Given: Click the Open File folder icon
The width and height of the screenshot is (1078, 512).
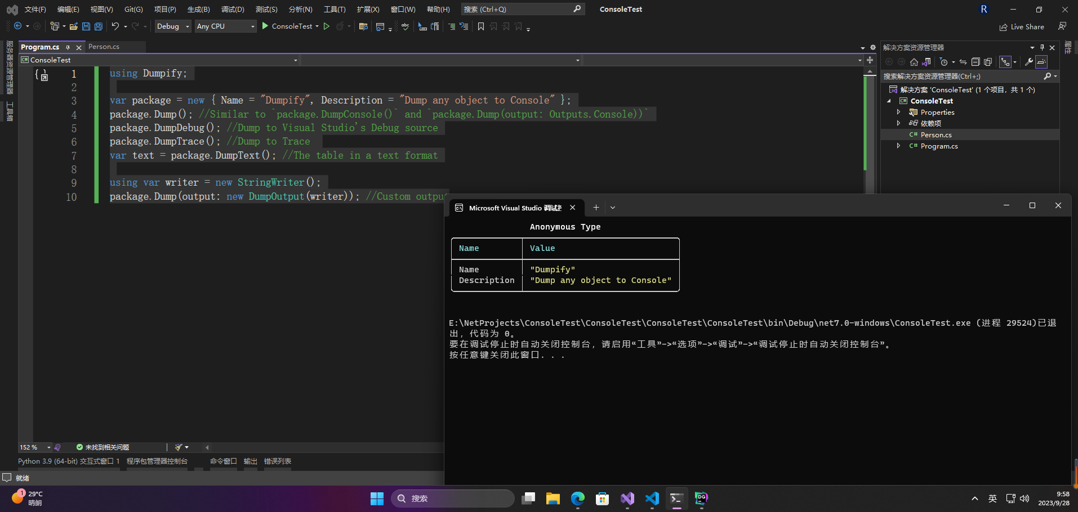Looking at the screenshot, I should pos(73,26).
